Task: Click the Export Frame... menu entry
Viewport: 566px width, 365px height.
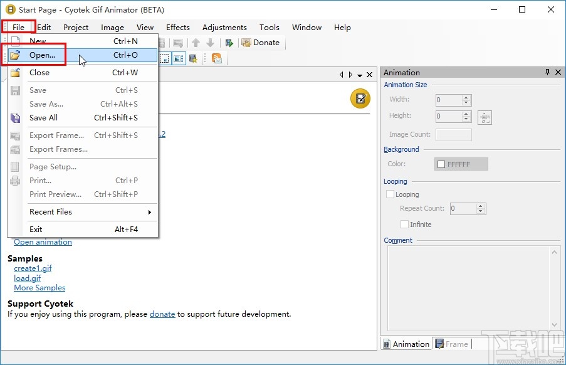Action: [82, 135]
